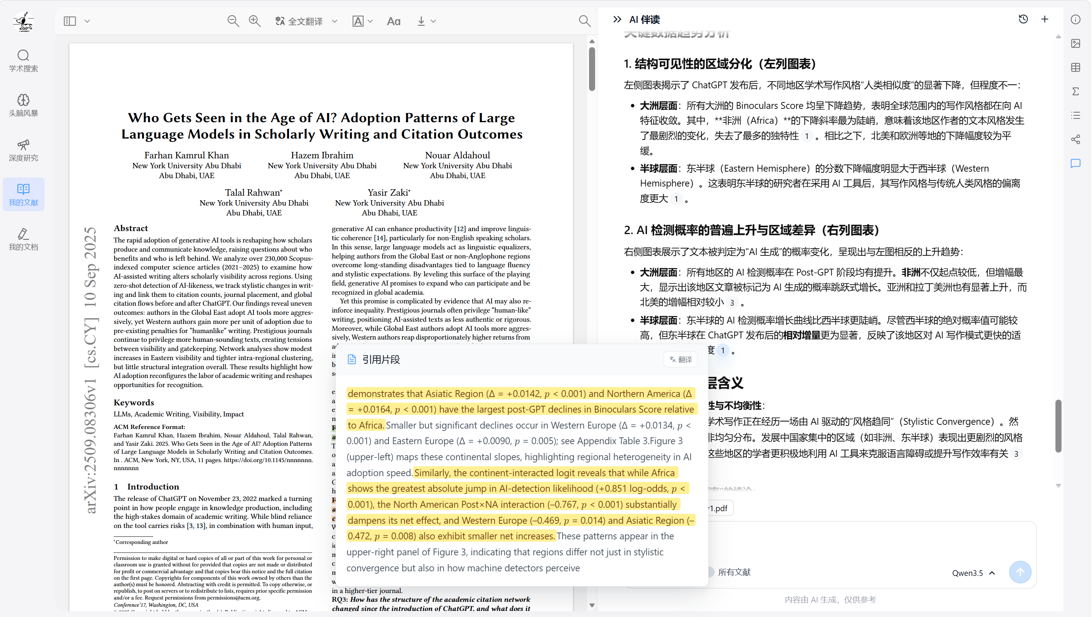Viewport: 1092px width, 617px height.
Task: Toggle the 所有文献 switch
Action: tap(710, 572)
